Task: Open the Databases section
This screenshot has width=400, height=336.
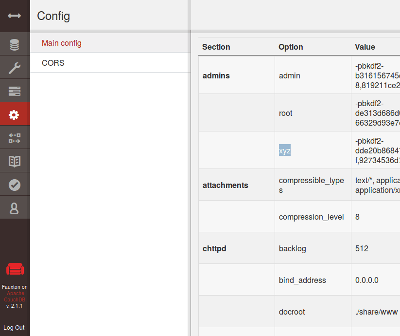Action: coord(15,44)
